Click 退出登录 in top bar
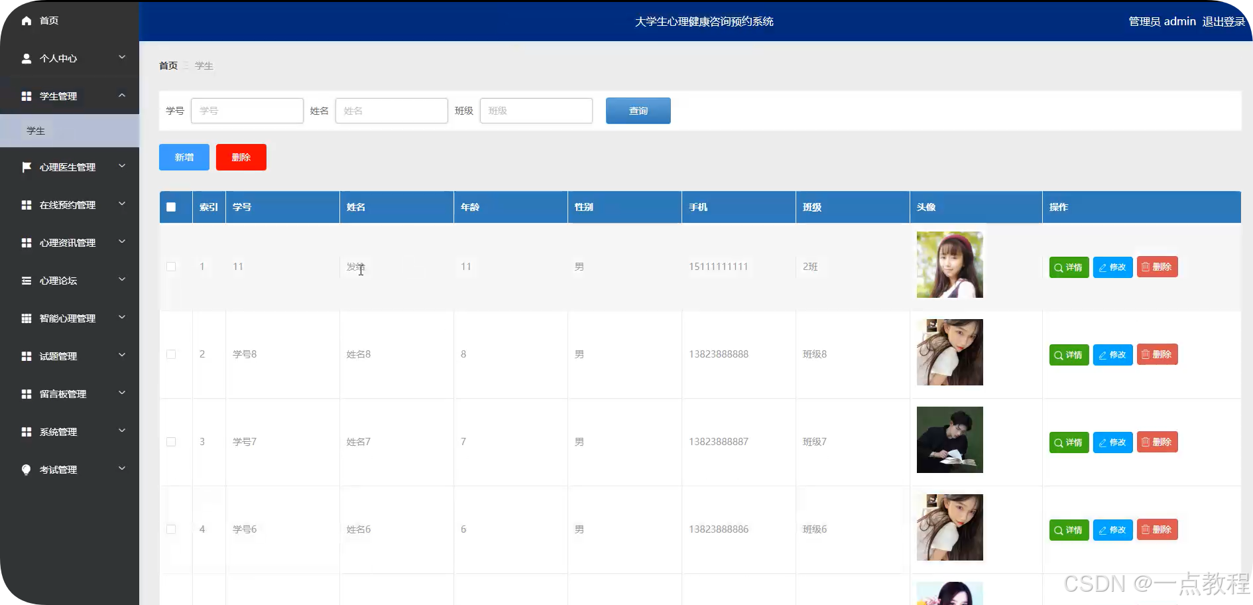This screenshot has width=1253, height=605. (x=1224, y=21)
